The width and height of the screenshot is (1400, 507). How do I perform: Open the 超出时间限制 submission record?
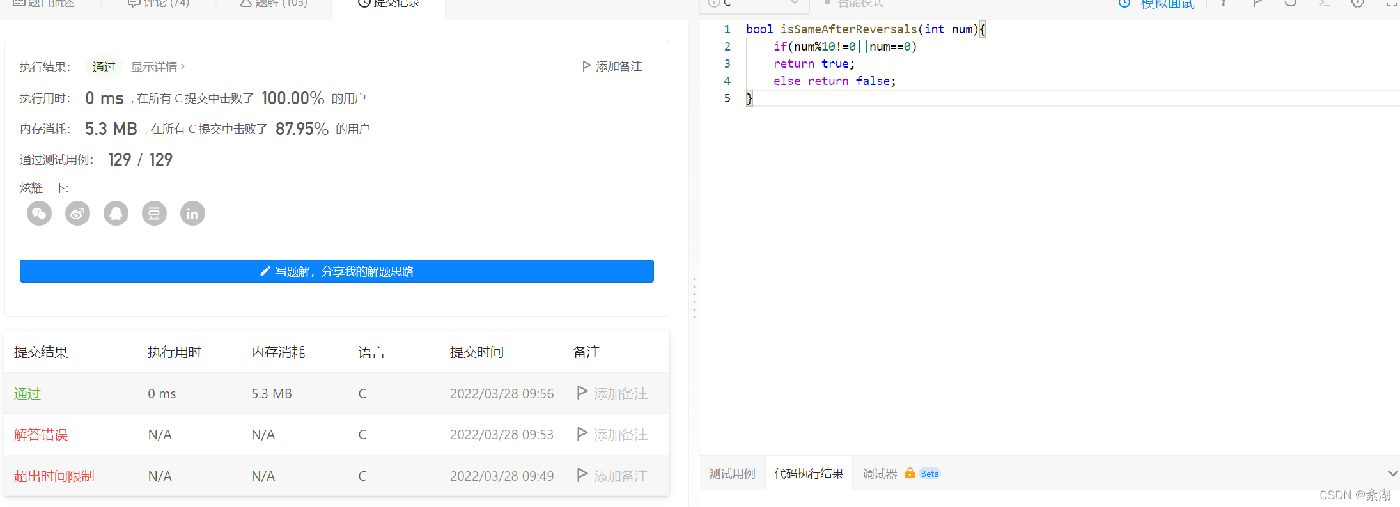tap(54, 476)
